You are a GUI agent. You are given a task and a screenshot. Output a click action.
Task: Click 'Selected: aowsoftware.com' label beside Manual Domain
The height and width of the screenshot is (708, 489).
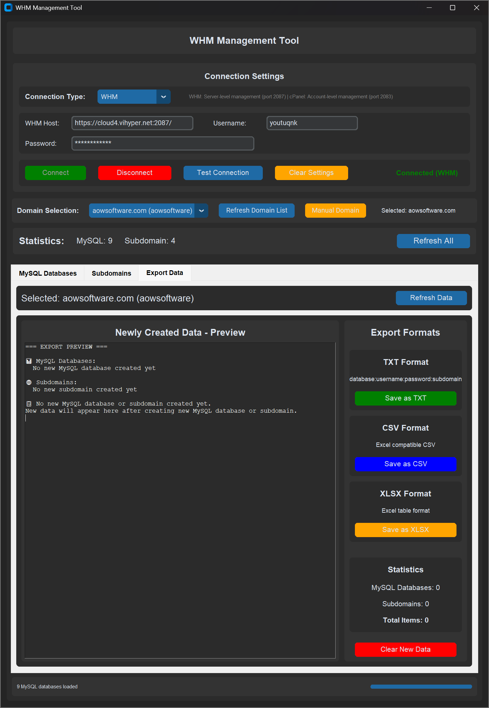click(x=418, y=211)
